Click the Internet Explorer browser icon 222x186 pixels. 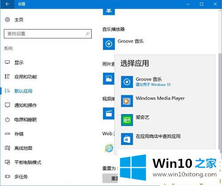coord(109,148)
